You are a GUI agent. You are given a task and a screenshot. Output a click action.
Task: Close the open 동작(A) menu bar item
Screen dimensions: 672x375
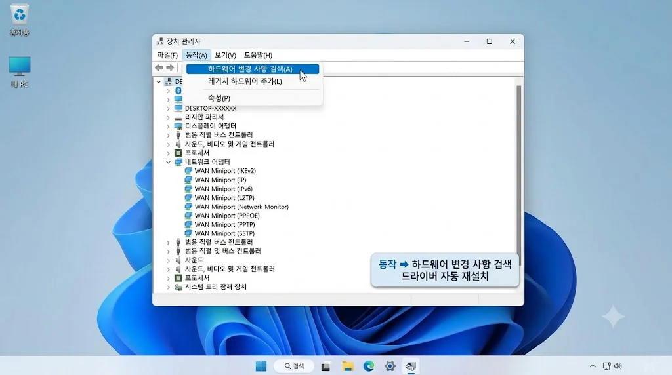click(x=196, y=55)
